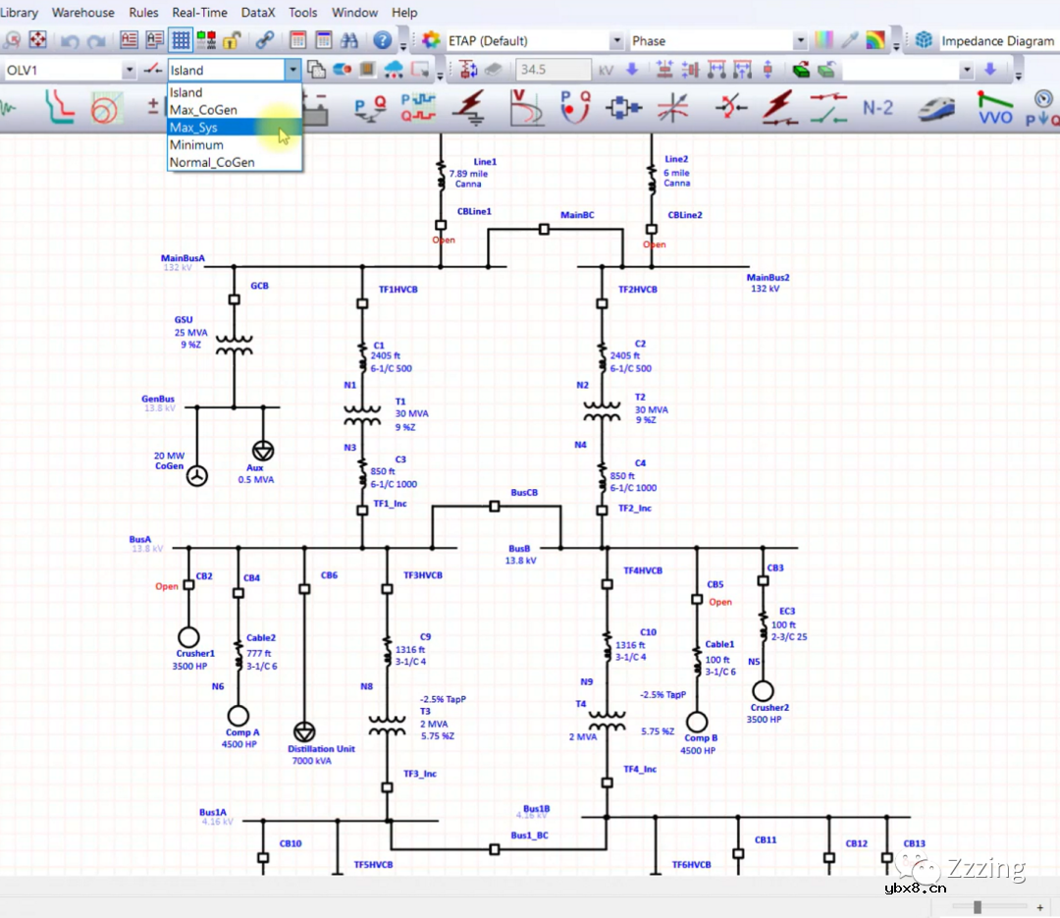Open the Phase dropdown arrow

(x=800, y=40)
